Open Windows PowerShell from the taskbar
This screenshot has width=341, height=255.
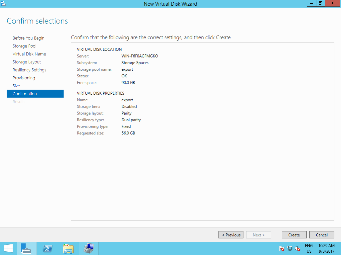[47, 248]
